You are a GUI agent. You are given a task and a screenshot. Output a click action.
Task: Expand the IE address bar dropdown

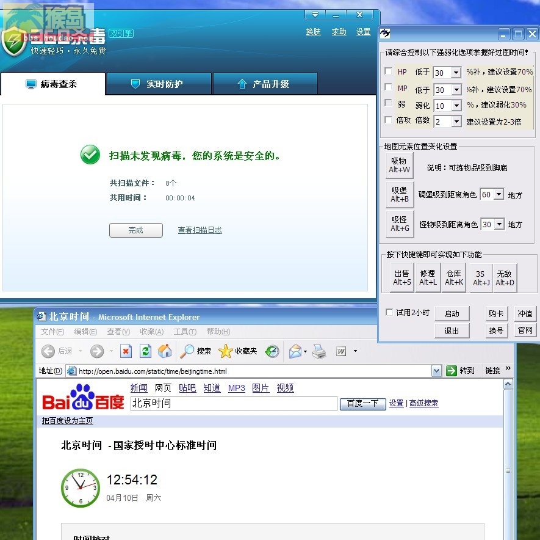point(436,371)
